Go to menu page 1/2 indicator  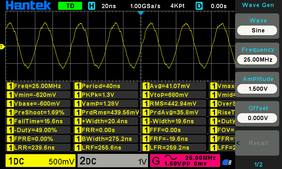tap(258, 164)
